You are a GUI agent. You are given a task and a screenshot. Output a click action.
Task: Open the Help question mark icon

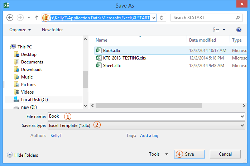pos(239,30)
